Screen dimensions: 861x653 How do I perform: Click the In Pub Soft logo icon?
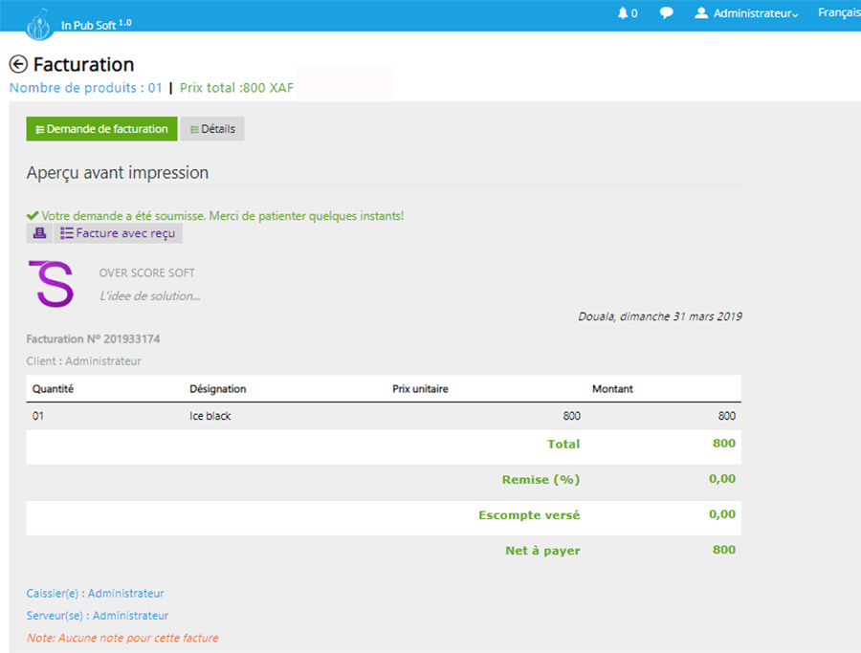click(x=39, y=25)
